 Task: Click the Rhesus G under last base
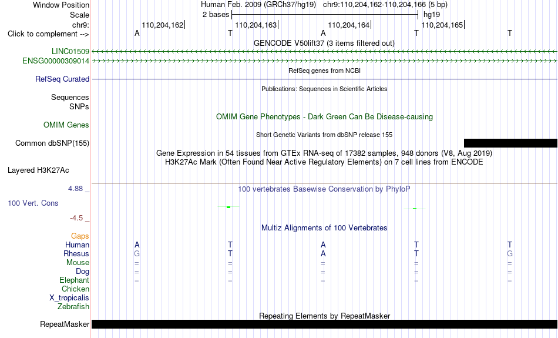tap(510, 253)
